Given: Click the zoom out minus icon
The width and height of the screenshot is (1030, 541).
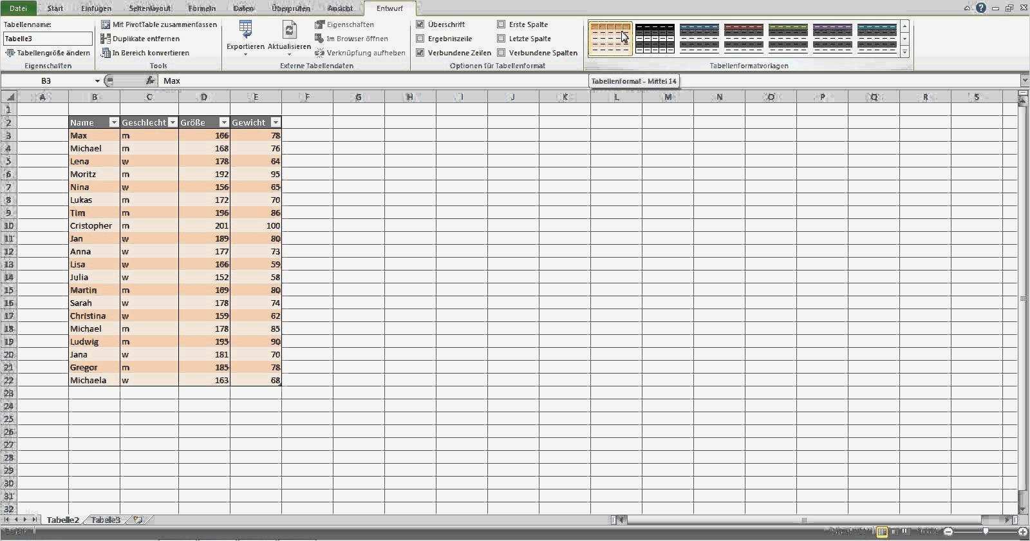Looking at the screenshot, I should click(x=948, y=532).
